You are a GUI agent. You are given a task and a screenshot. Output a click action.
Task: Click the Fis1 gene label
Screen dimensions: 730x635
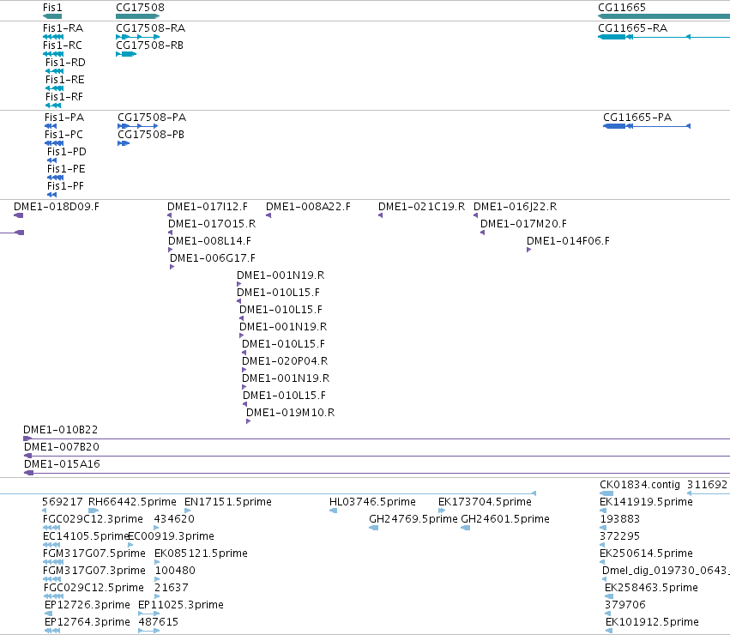pos(52,8)
